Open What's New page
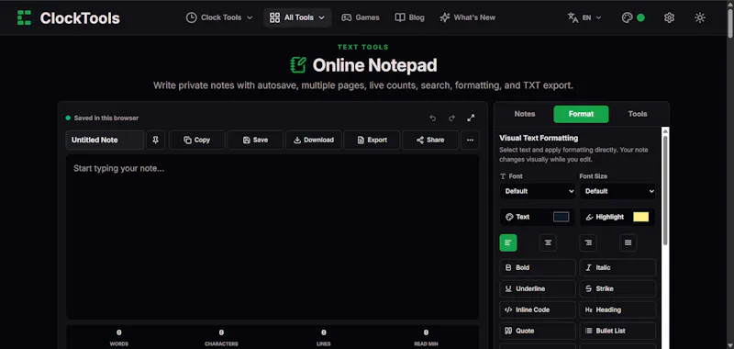Image resolution: width=734 pixels, height=349 pixels. tap(467, 17)
